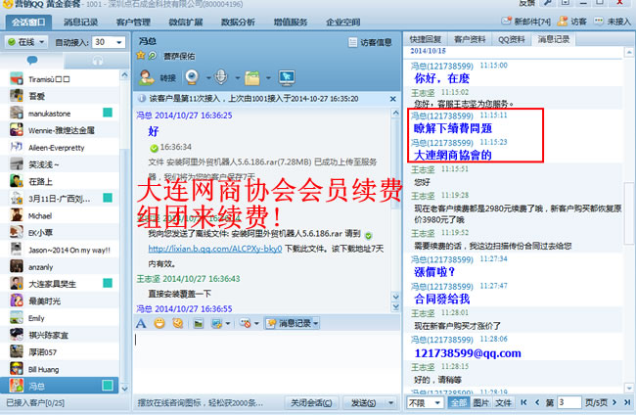
Task: Click the screenshot capture icon
Action: point(216,323)
